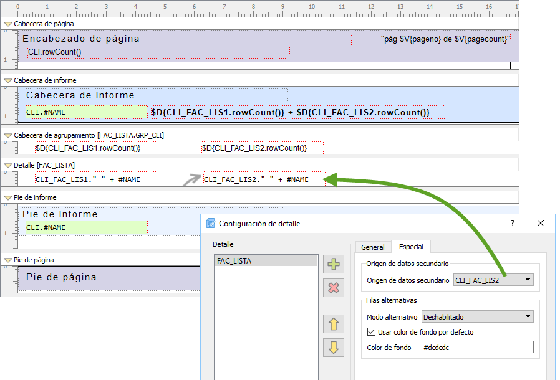Click the Color de fondo input field

coord(477,348)
